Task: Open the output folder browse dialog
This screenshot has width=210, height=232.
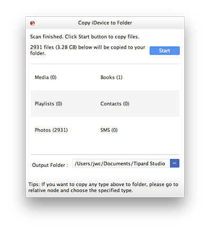Action: [174, 163]
